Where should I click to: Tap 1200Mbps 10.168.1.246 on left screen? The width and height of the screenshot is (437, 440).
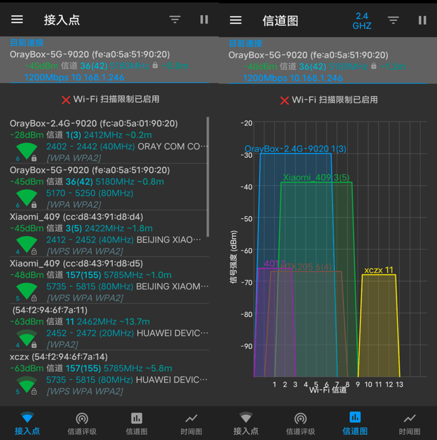click(74, 77)
